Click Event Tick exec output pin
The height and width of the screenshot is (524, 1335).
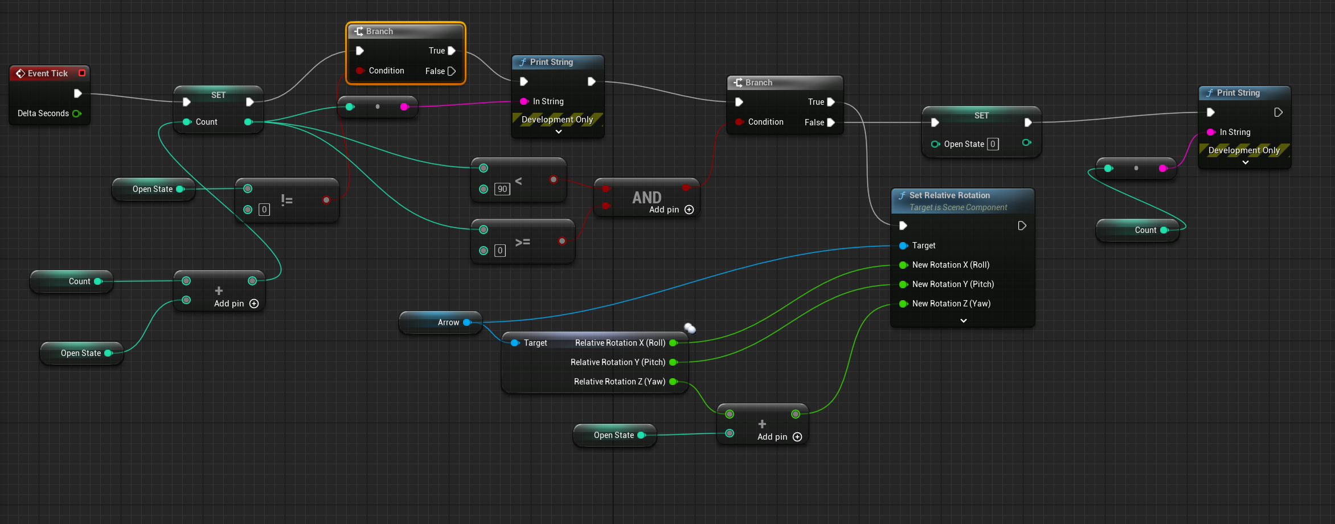tap(78, 93)
